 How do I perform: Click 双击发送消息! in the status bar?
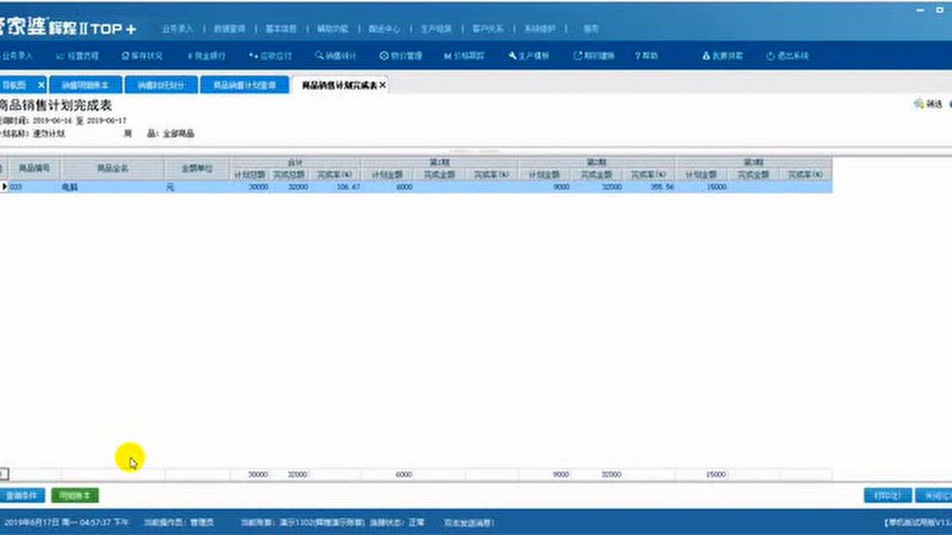[x=469, y=522]
